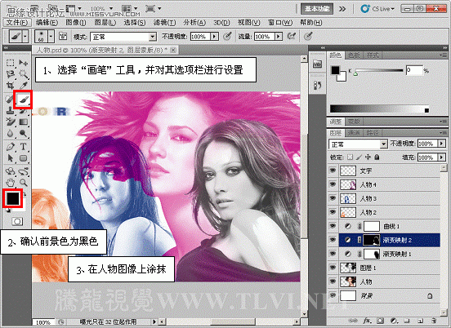
Task: Hide the 人物 4 layer
Action: 333,184
